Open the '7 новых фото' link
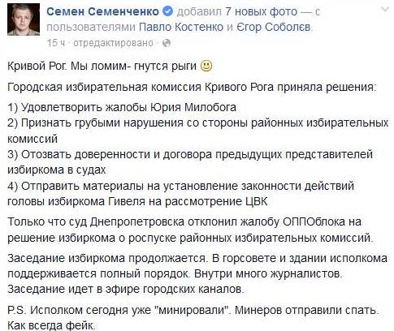 tap(262, 11)
